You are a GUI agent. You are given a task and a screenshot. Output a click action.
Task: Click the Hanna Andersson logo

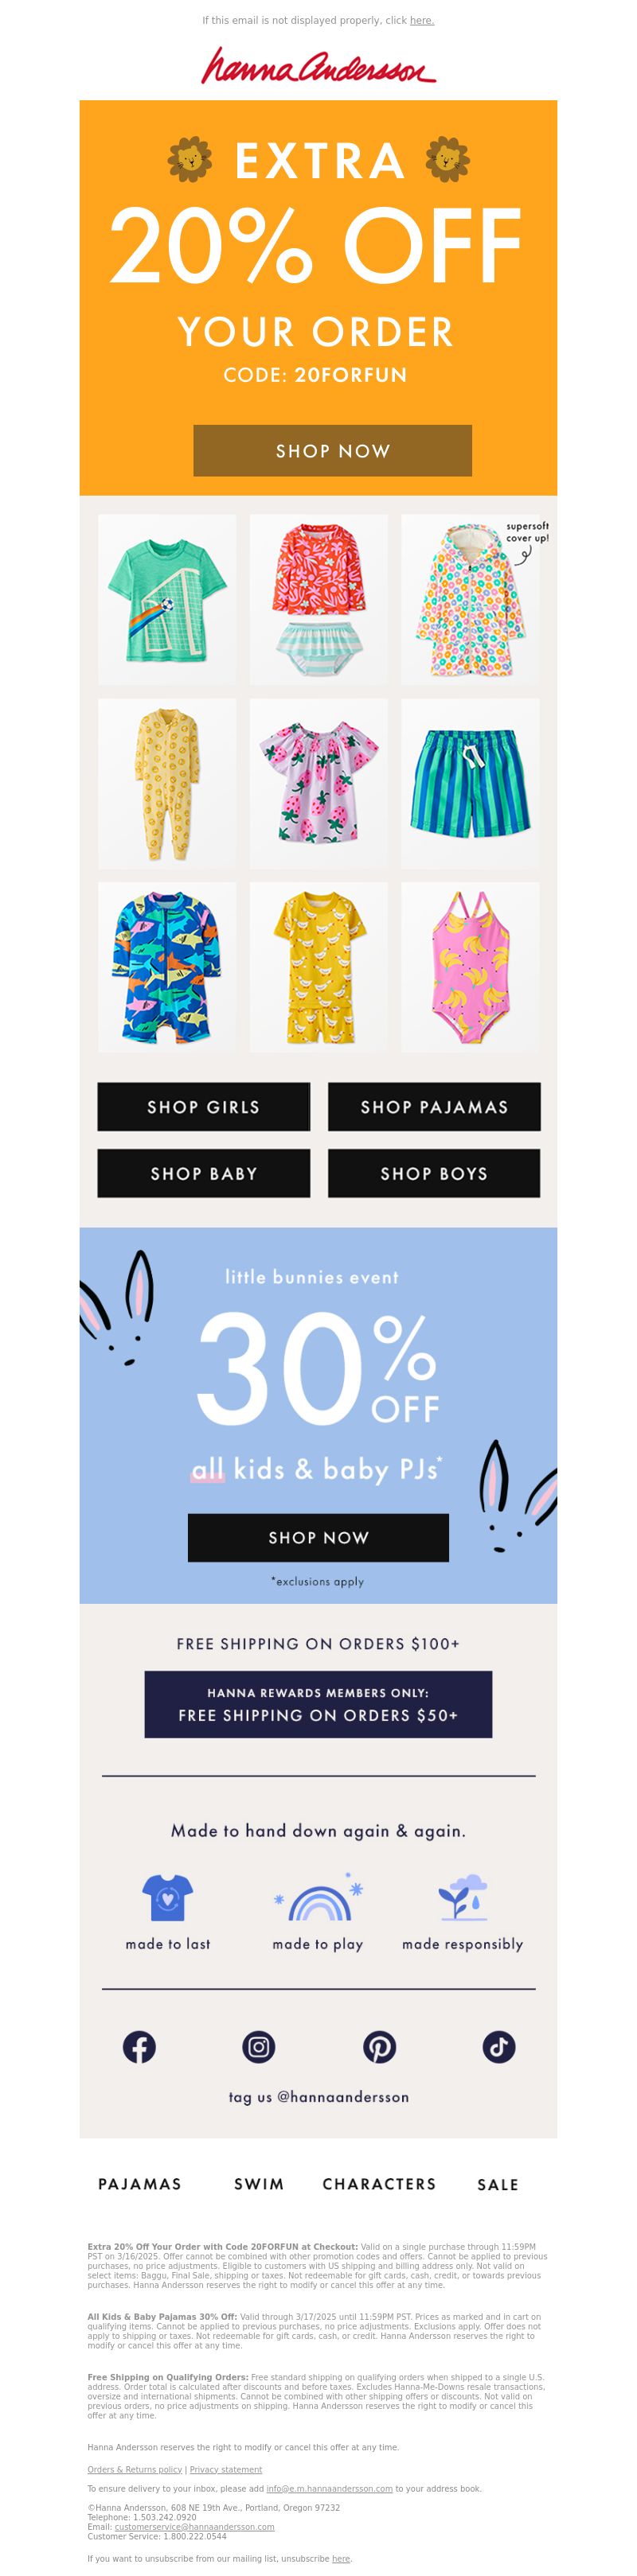coord(318,65)
